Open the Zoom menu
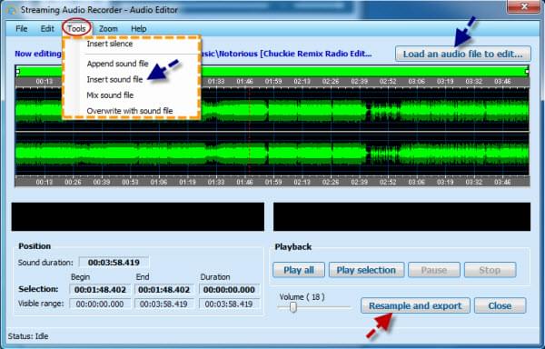This screenshot has height=349, width=545. (108, 28)
